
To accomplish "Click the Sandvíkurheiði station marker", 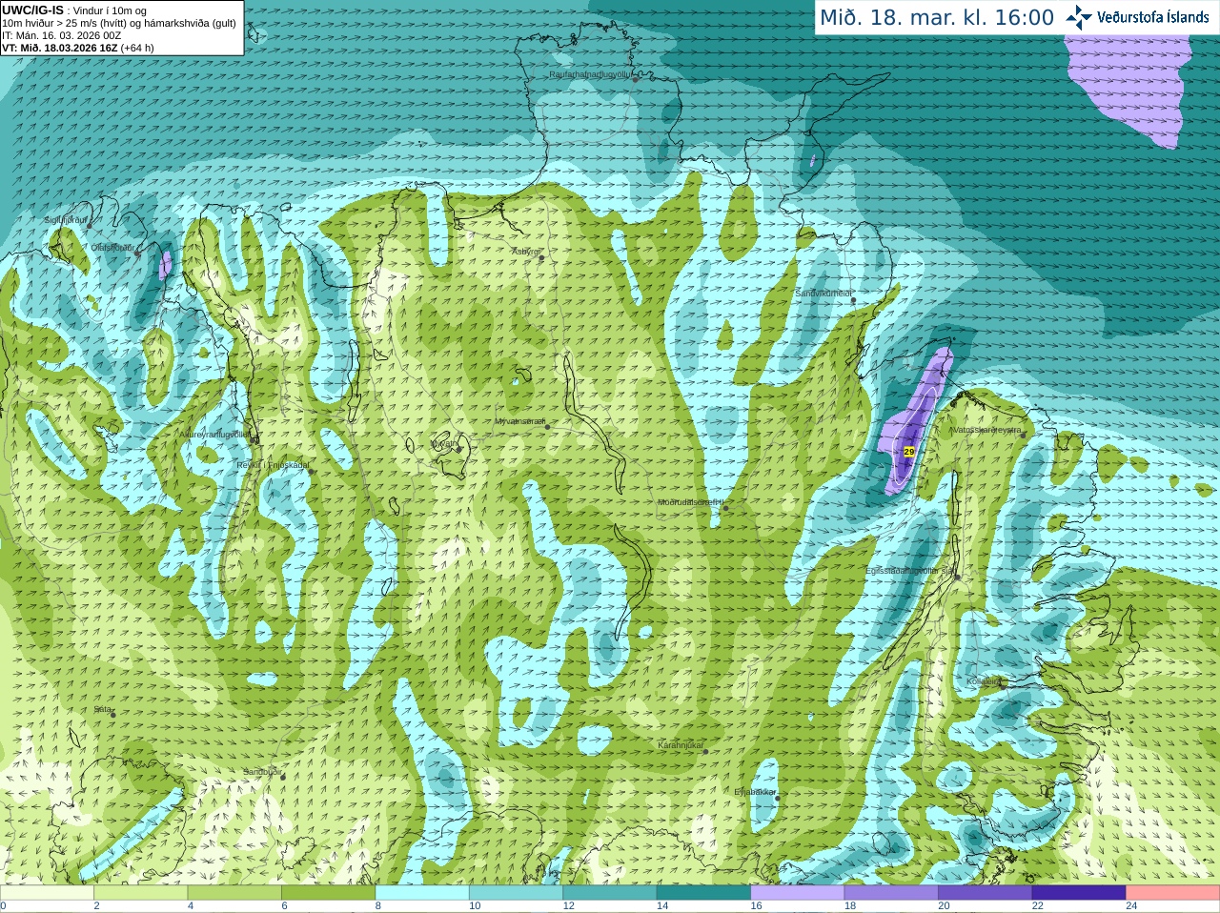I will click(854, 299).
